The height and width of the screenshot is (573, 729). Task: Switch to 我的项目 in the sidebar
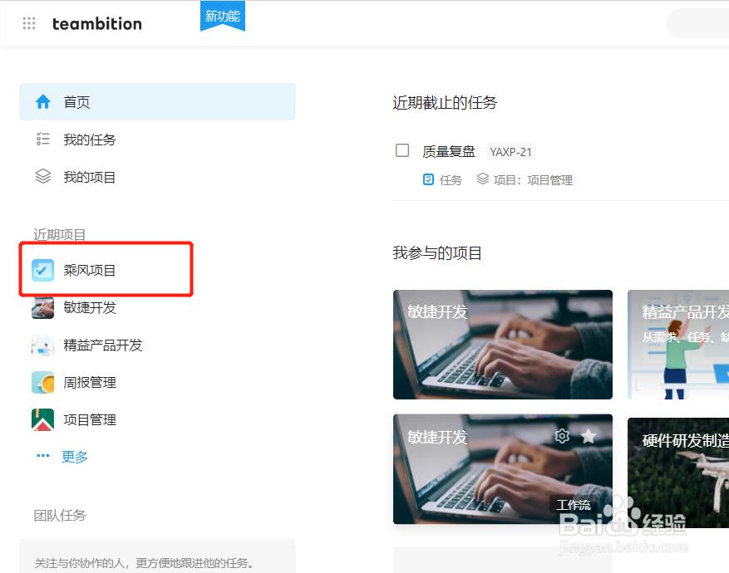pos(90,176)
